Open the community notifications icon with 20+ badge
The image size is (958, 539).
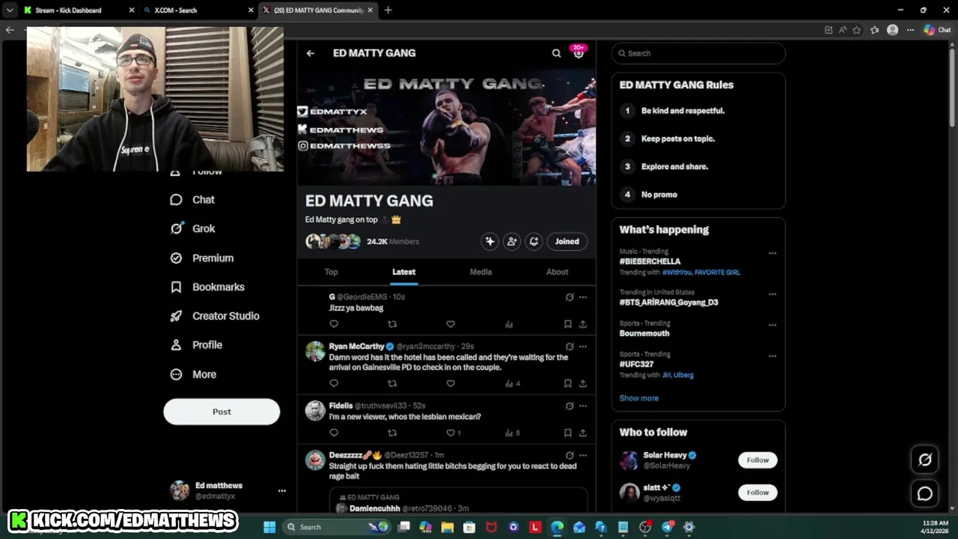pos(579,52)
